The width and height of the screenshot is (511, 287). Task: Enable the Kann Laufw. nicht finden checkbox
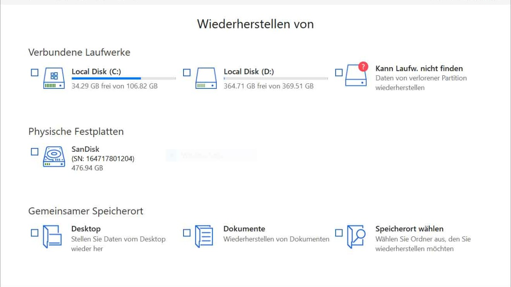[x=339, y=73]
